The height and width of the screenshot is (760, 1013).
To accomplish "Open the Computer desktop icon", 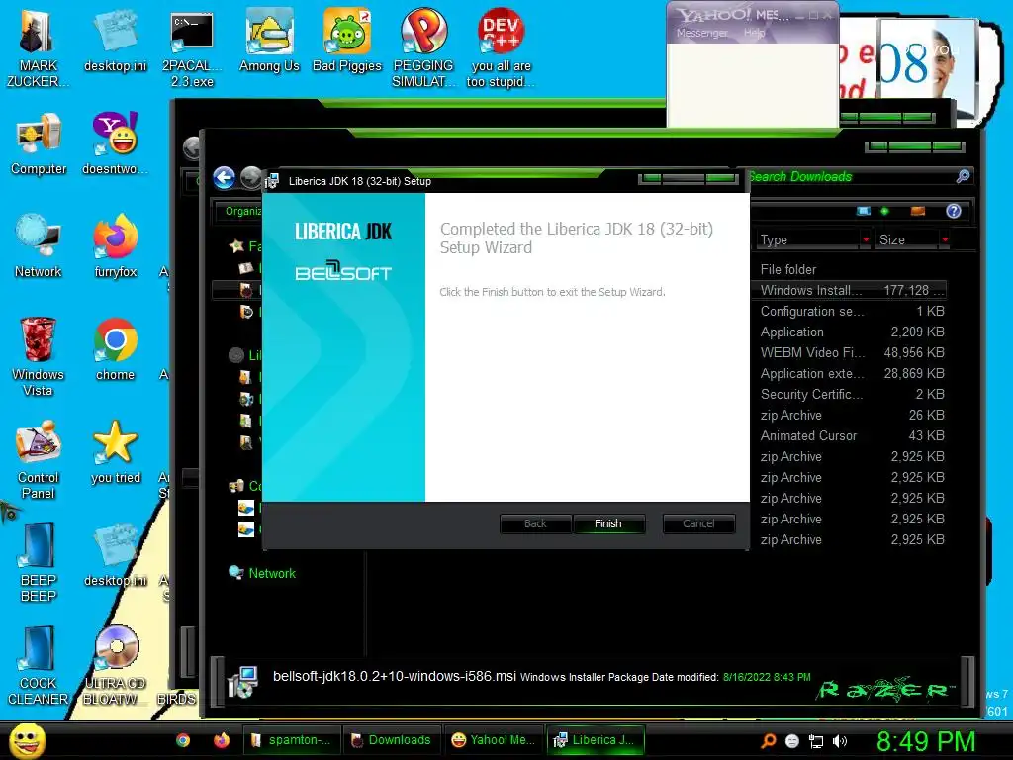I will 39,143.
